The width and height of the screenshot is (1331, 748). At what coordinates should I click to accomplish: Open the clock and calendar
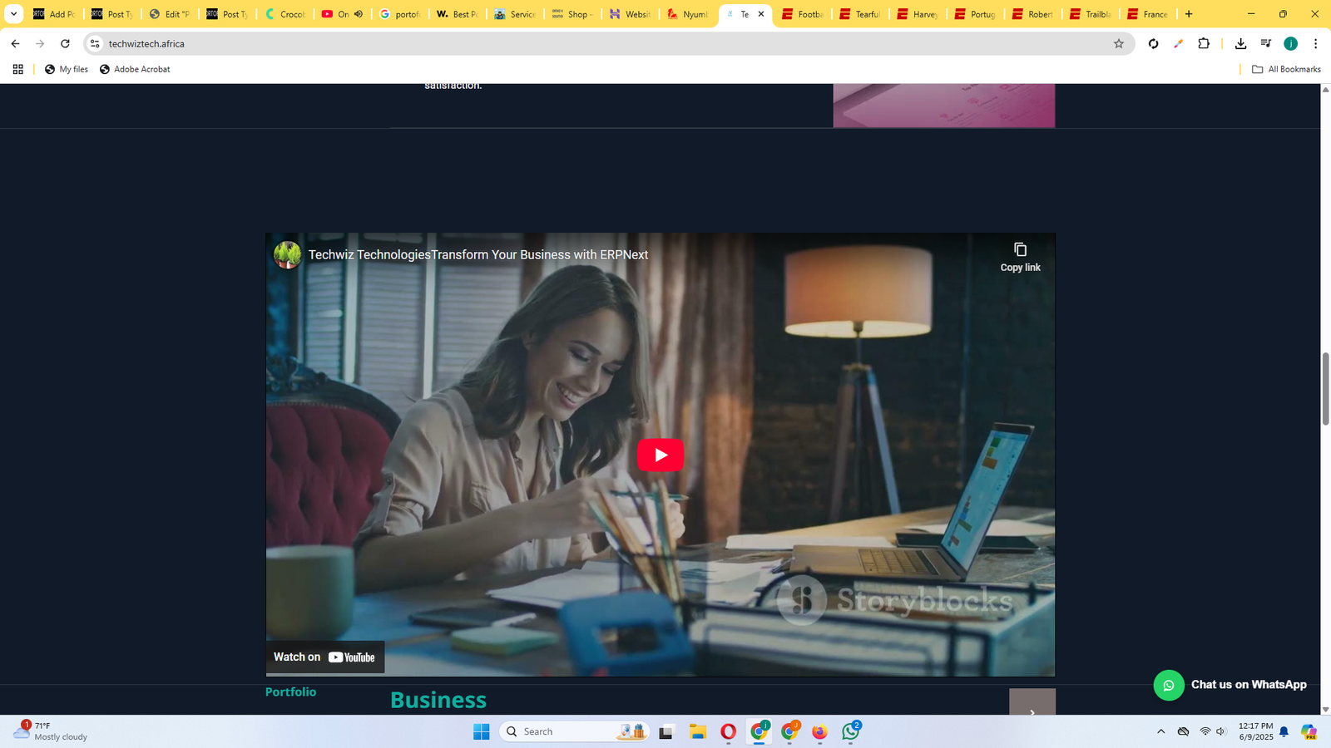[1255, 731]
